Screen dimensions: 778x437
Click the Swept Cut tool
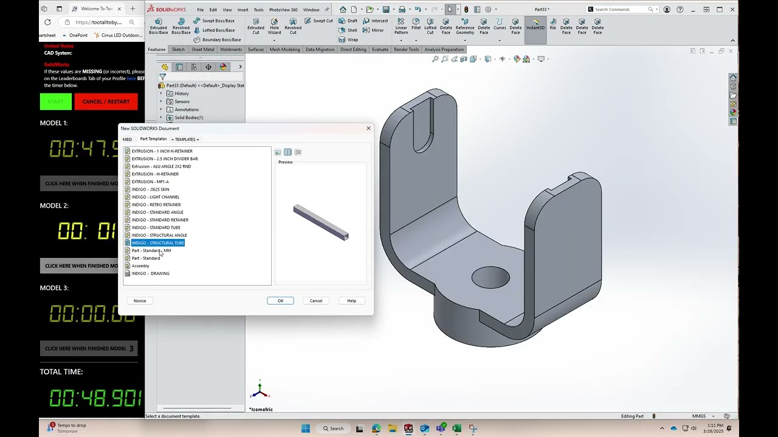318,21
